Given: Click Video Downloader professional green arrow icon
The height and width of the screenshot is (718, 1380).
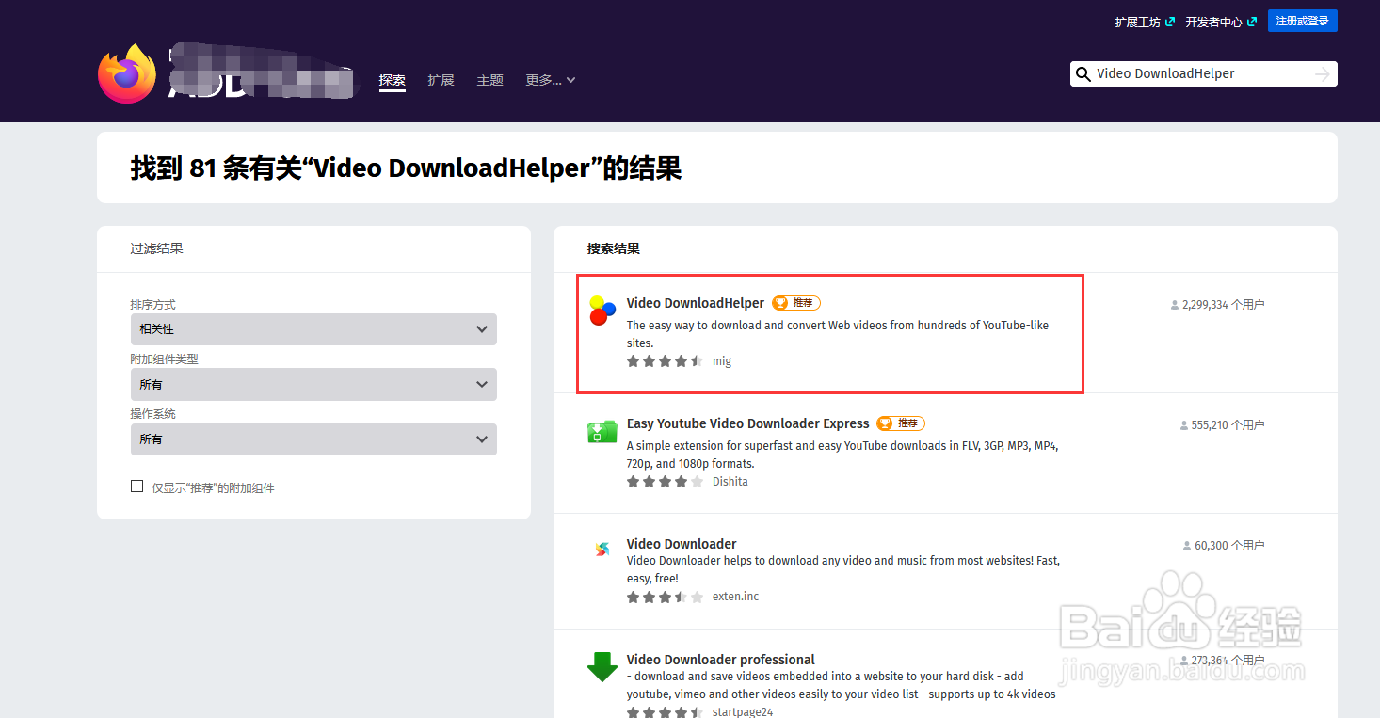Looking at the screenshot, I should (x=602, y=667).
